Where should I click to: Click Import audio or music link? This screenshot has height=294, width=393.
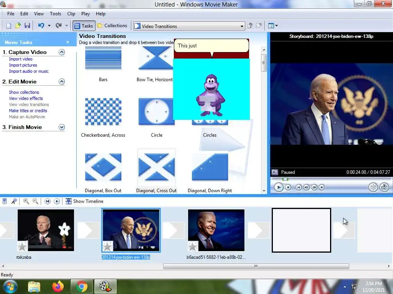click(x=29, y=71)
